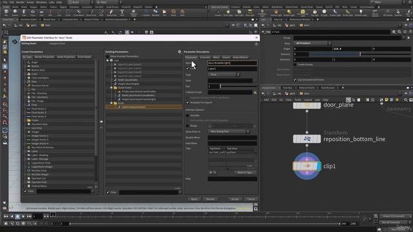Click the Cancel button
Screen dimensions: 413x232
[251, 199]
